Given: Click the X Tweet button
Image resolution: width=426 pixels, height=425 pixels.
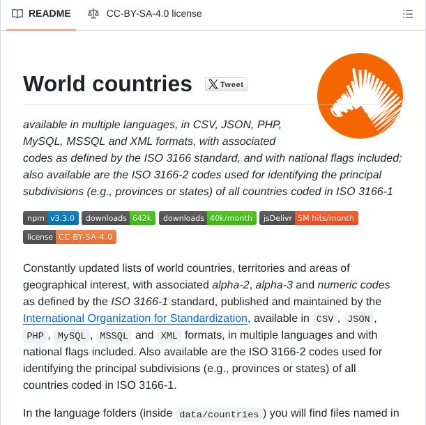Looking at the screenshot, I should (x=226, y=84).
